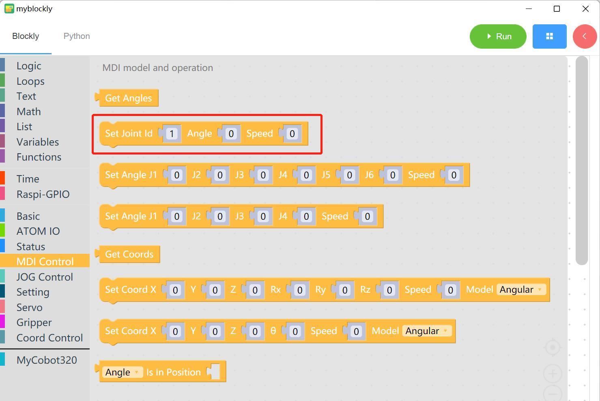Zoom in with the plus icon
Image resolution: width=600 pixels, height=401 pixels.
[553, 373]
